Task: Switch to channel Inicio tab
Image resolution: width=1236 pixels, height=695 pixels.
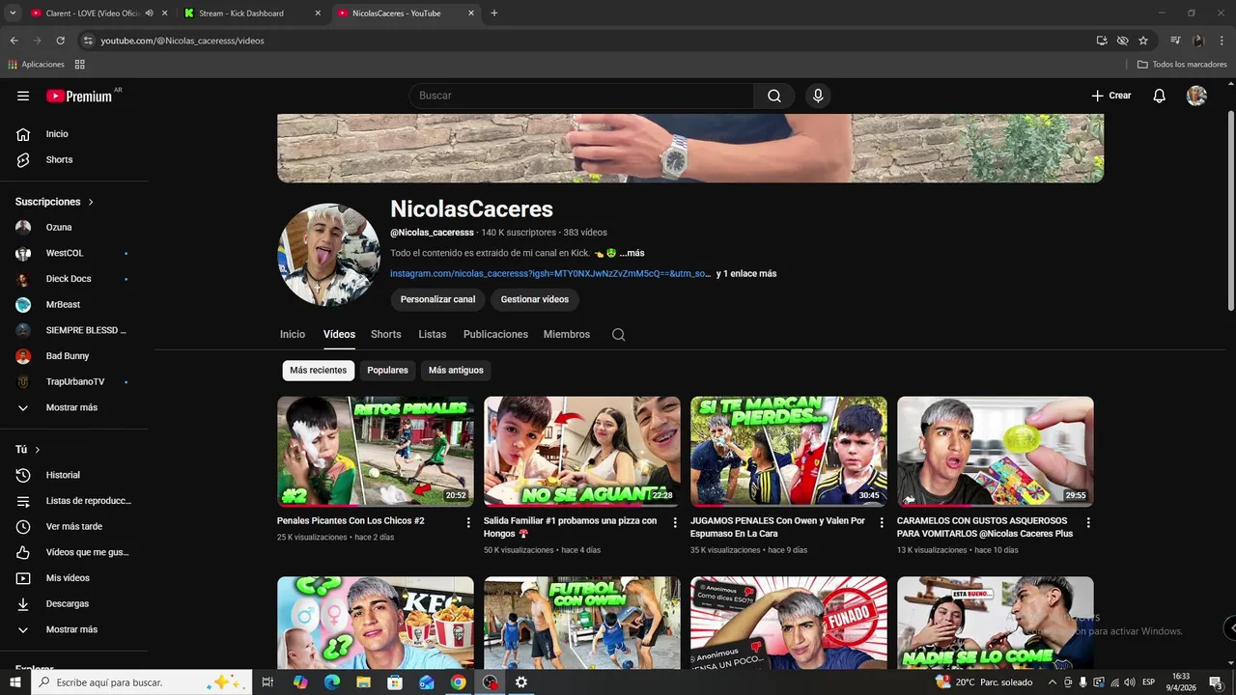Action: click(293, 334)
